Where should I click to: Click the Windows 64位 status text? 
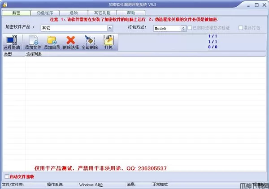point(91,185)
